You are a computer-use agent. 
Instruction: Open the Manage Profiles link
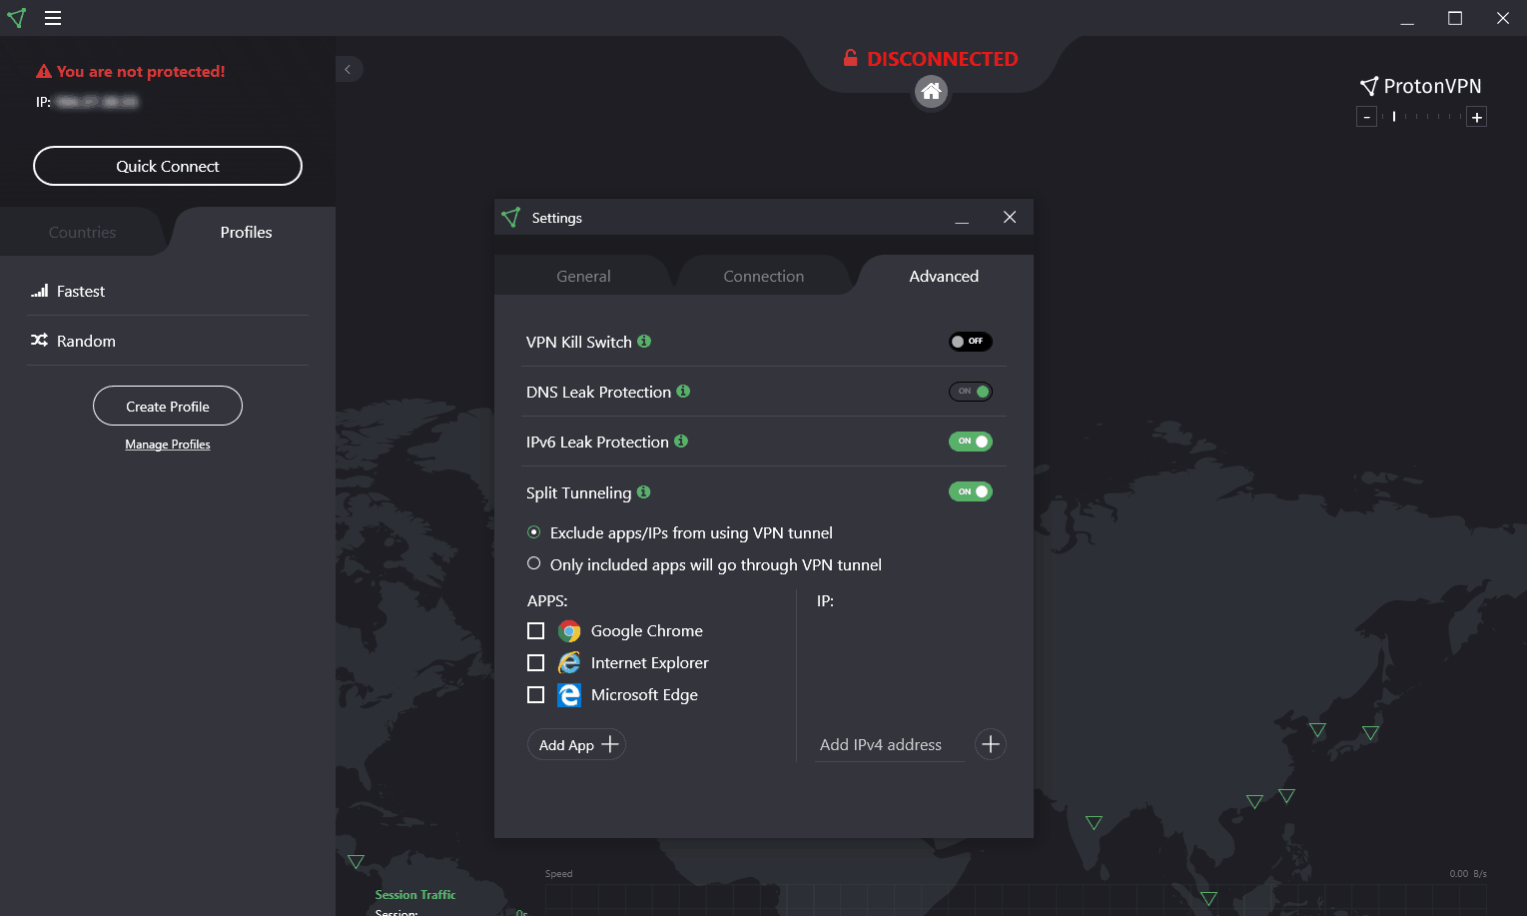pos(168,445)
